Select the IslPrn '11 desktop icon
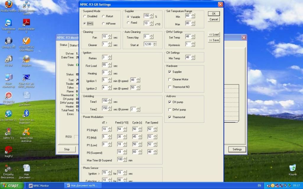The width and height of the screenshot is (303, 189). click(9, 134)
